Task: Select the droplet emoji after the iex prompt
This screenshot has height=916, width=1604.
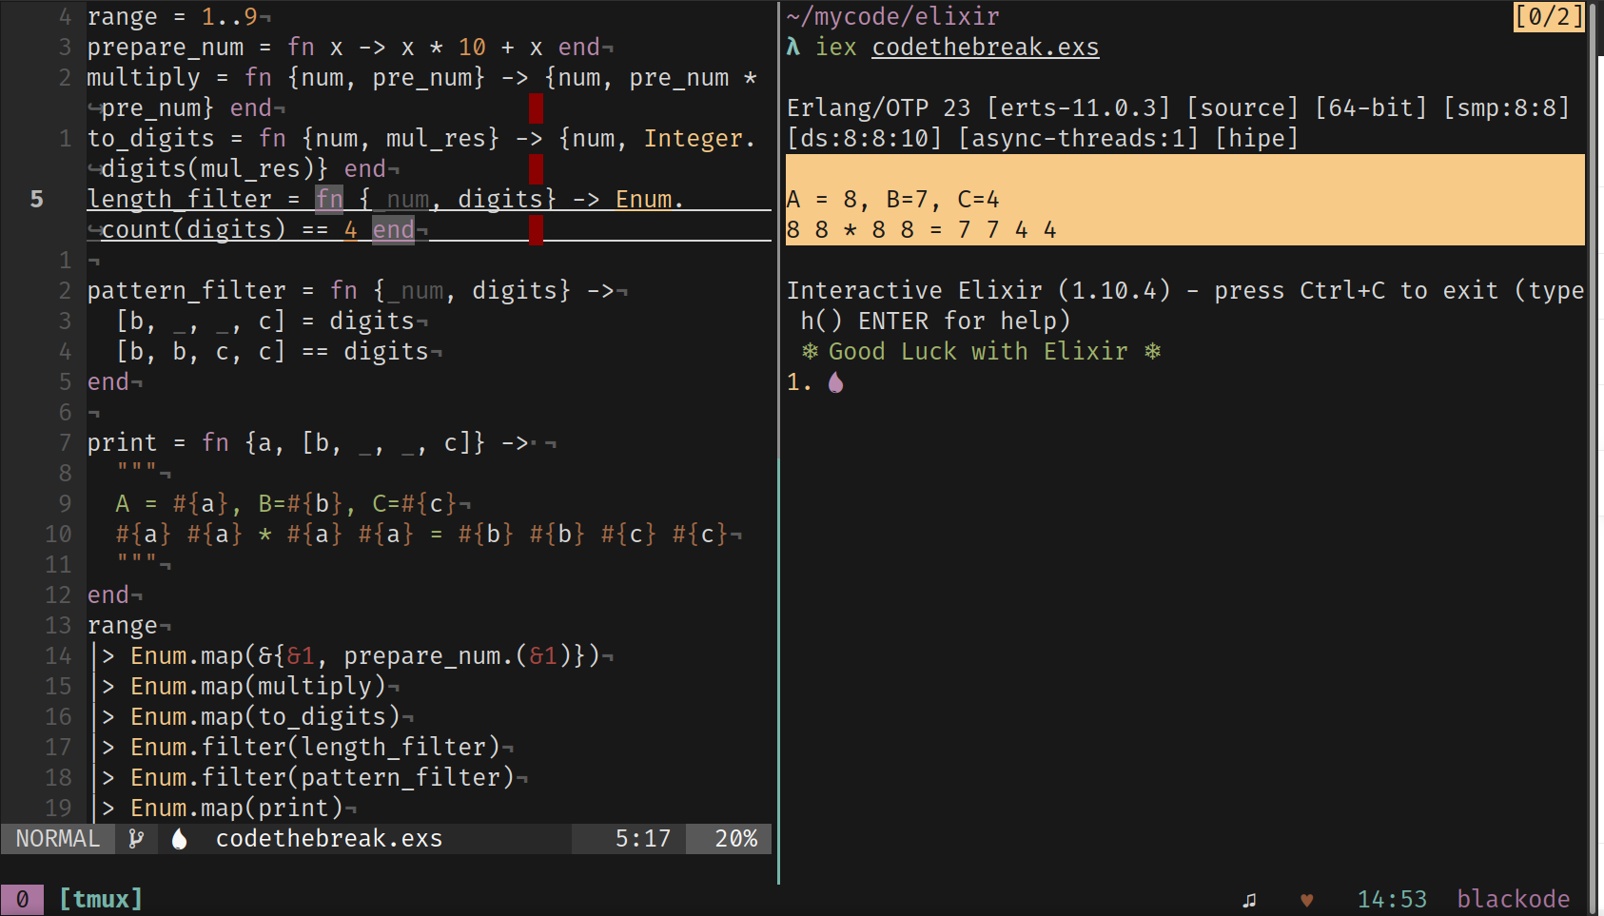Action: tap(834, 381)
